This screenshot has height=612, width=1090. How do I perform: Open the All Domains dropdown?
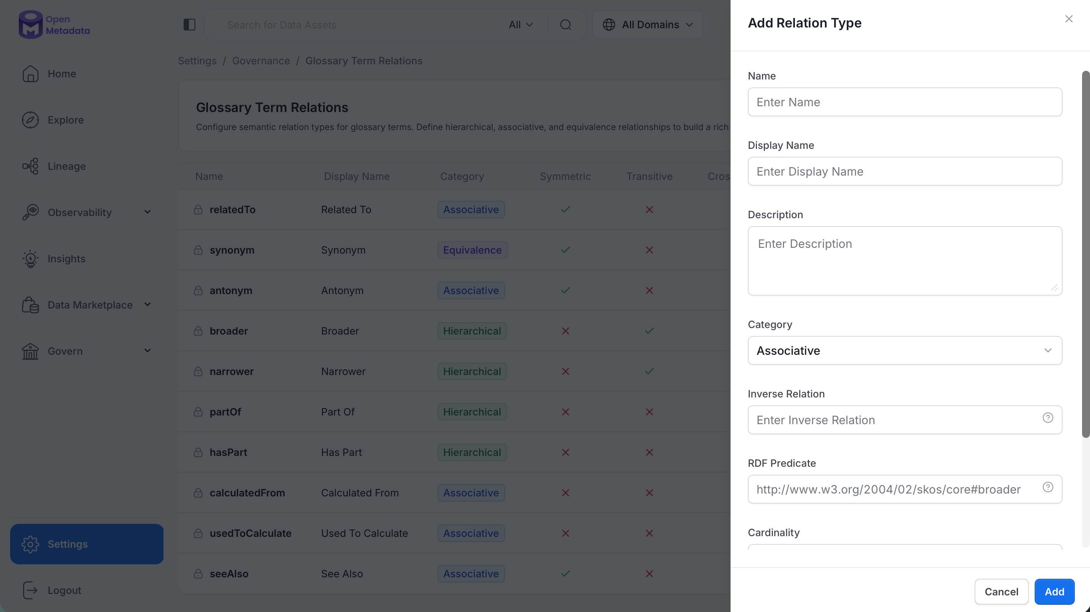(648, 25)
